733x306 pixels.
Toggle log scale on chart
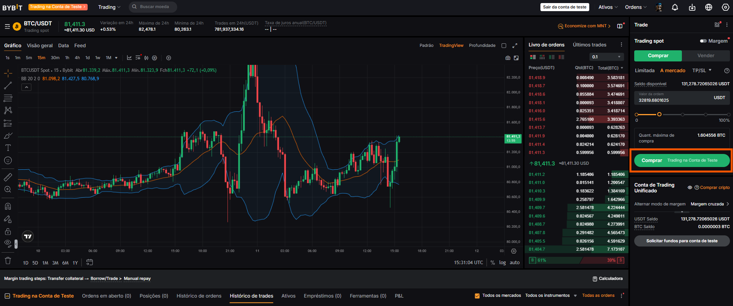tap(502, 263)
